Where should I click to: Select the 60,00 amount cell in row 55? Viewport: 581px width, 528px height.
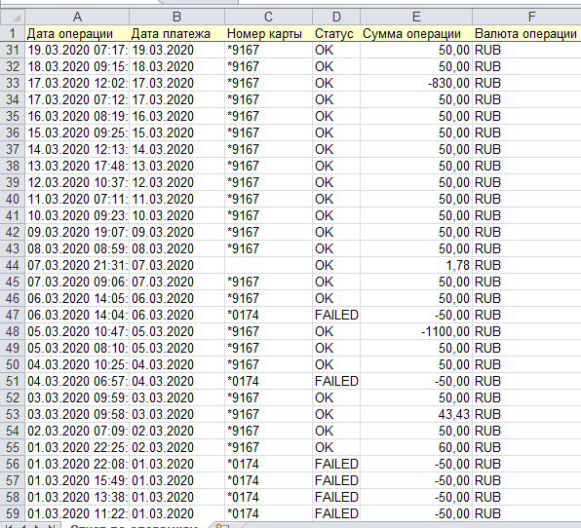pos(416,447)
